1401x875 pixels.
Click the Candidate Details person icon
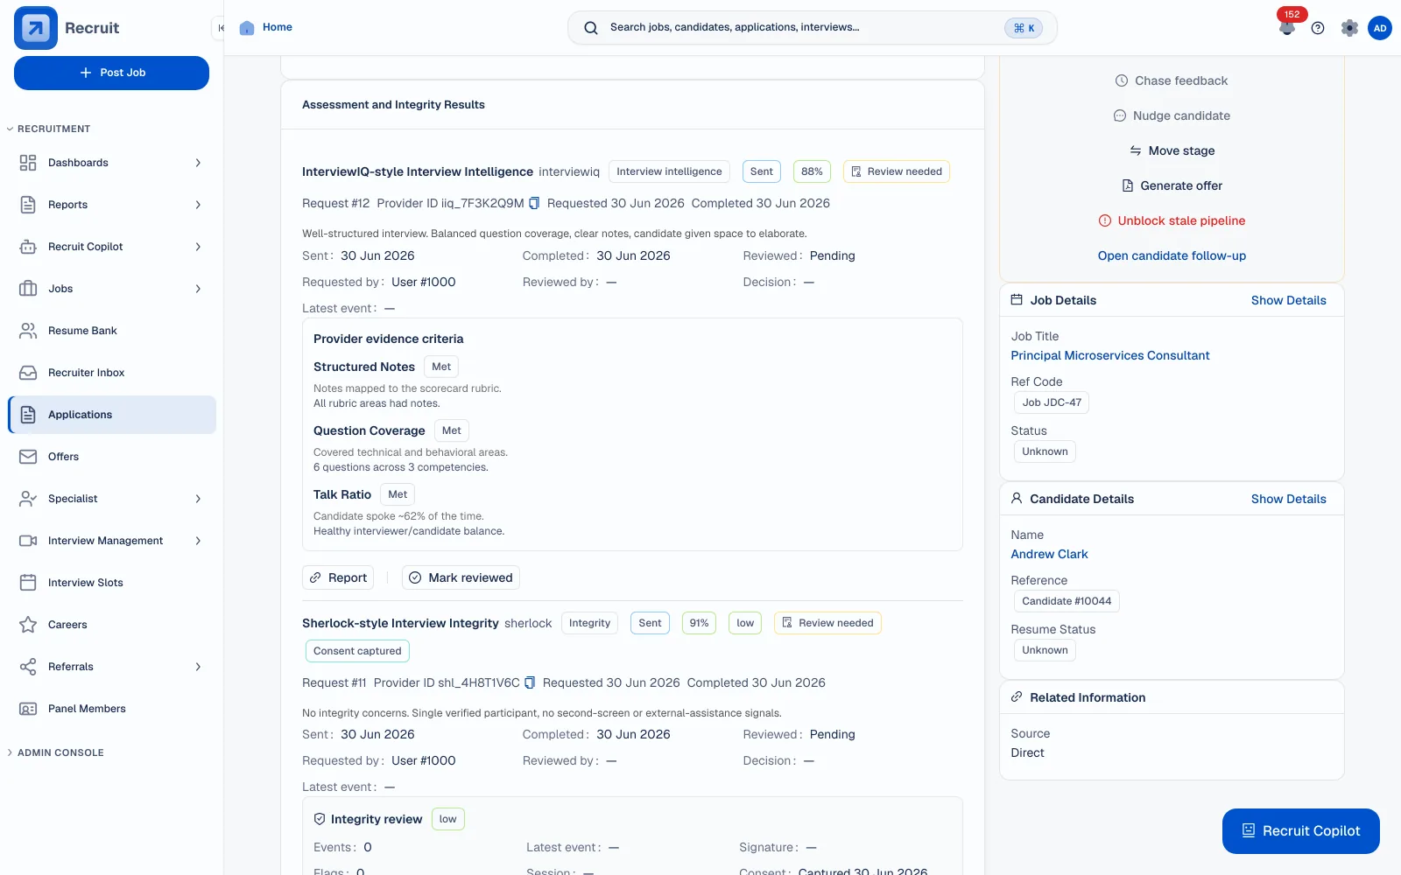[1017, 499]
